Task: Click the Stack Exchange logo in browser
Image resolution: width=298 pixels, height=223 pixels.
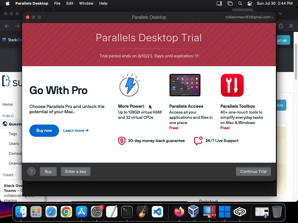Action: pyautogui.click(x=12, y=40)
